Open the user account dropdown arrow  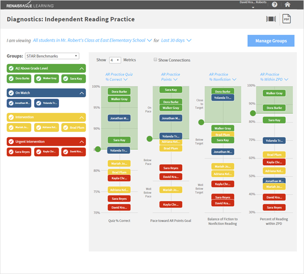(253, 7)
